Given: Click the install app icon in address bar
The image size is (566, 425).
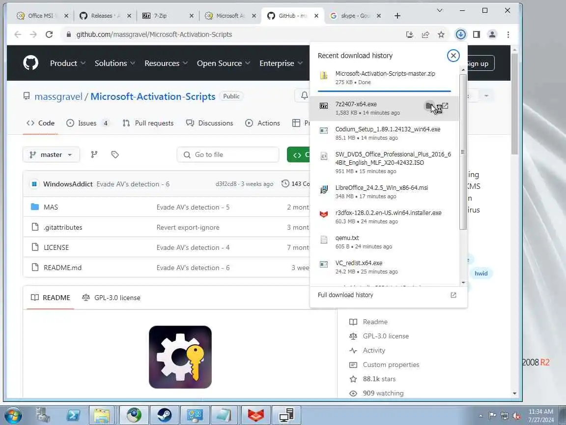Looking at the screenshot, I should click(x=410, y=34).
